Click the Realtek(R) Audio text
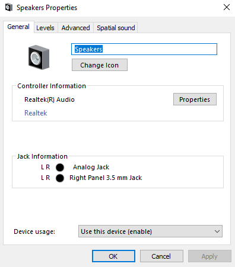 (49, 99)
